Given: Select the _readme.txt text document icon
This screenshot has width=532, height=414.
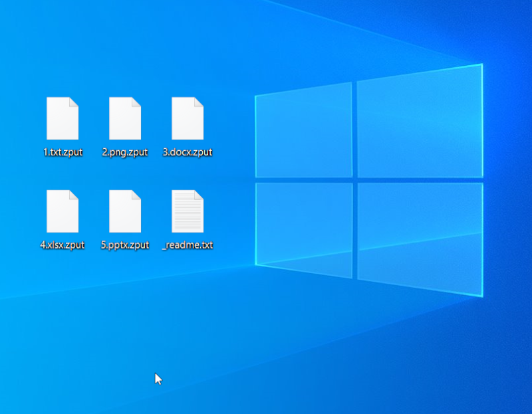Looking at the screenshot, I should 188,211.
